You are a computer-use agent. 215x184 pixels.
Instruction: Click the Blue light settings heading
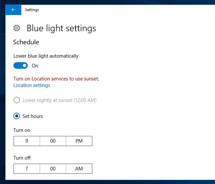point(61,28)
